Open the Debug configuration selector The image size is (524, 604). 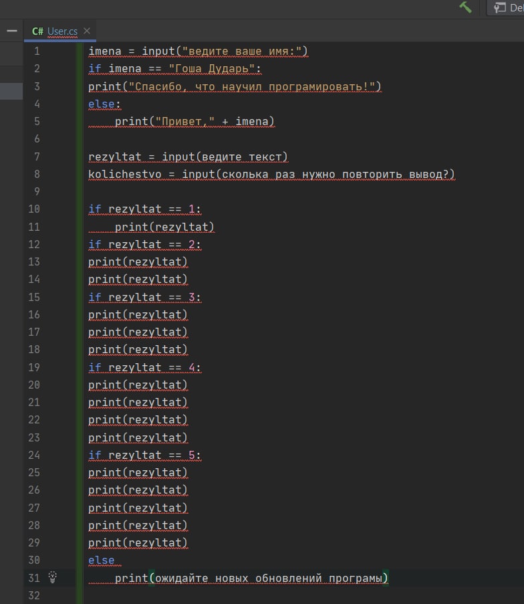tap(507, 8)
